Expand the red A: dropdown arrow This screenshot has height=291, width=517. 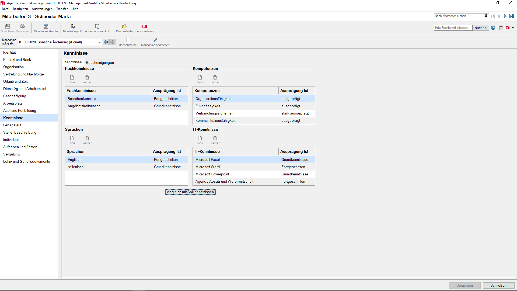513,28
